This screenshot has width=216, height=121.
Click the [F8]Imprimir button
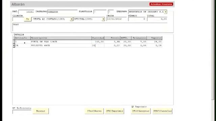point(114,111)
